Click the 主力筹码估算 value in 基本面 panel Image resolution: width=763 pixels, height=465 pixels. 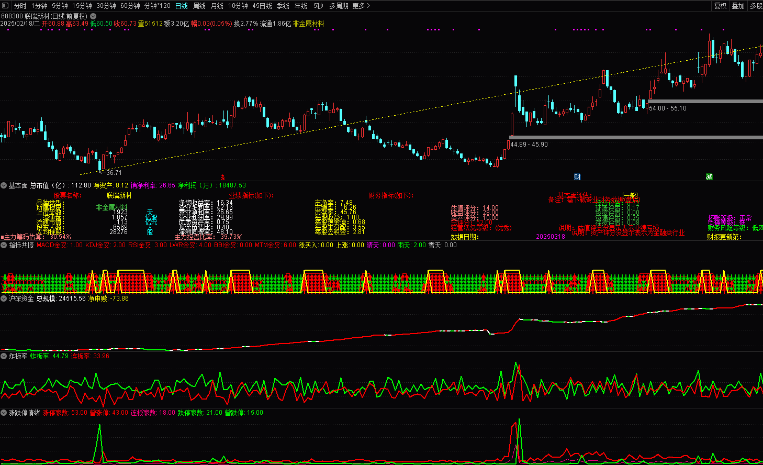pos(61,237)
